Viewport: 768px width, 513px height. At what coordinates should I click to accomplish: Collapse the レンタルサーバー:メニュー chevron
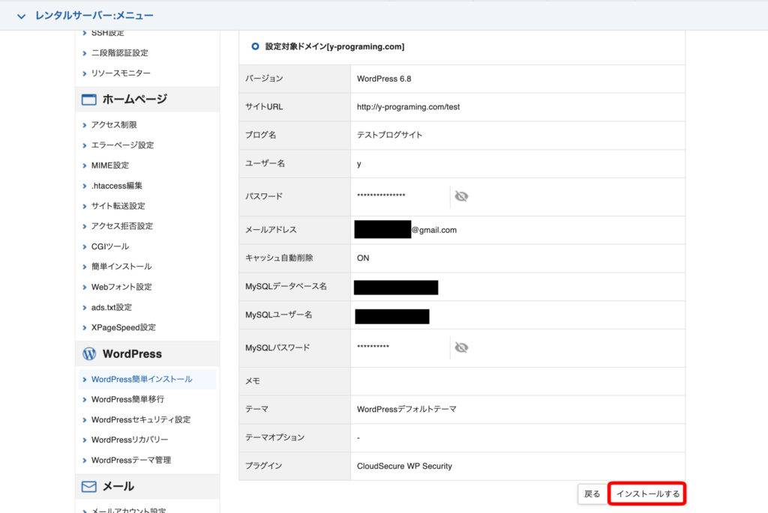21,16
